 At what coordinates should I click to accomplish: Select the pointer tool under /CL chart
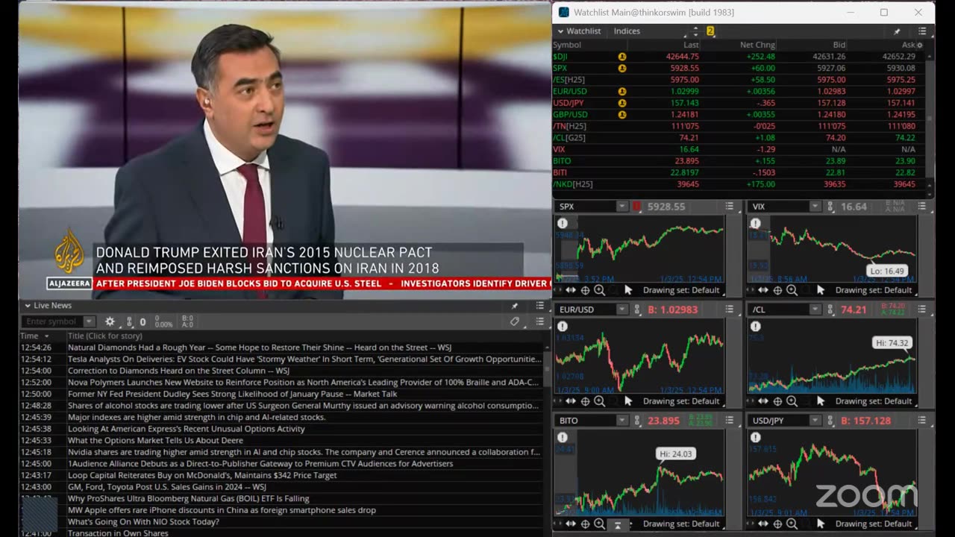coord(821,401)
